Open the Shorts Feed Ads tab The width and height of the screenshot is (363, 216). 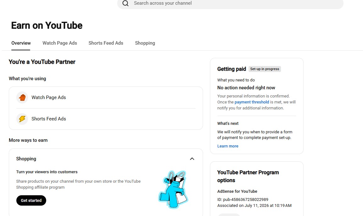coord(106,43)
